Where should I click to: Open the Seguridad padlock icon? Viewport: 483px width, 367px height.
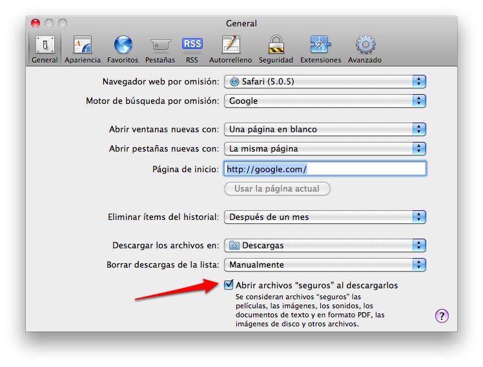276,45
